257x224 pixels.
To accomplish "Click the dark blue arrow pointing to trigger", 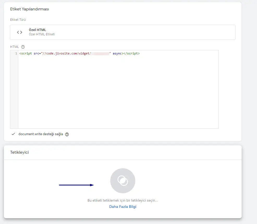I will pyautogui.click(x=76, y=185).
